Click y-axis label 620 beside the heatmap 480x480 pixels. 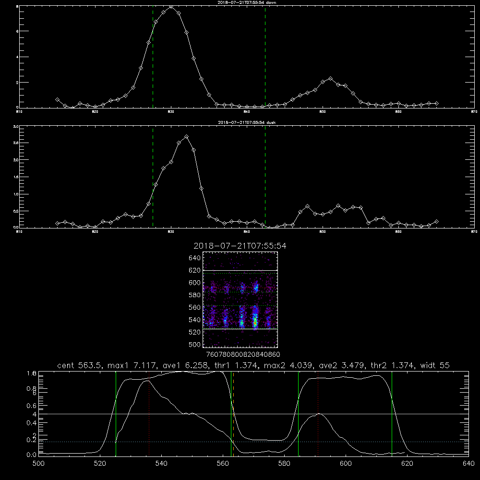click(x=195, y=270)
